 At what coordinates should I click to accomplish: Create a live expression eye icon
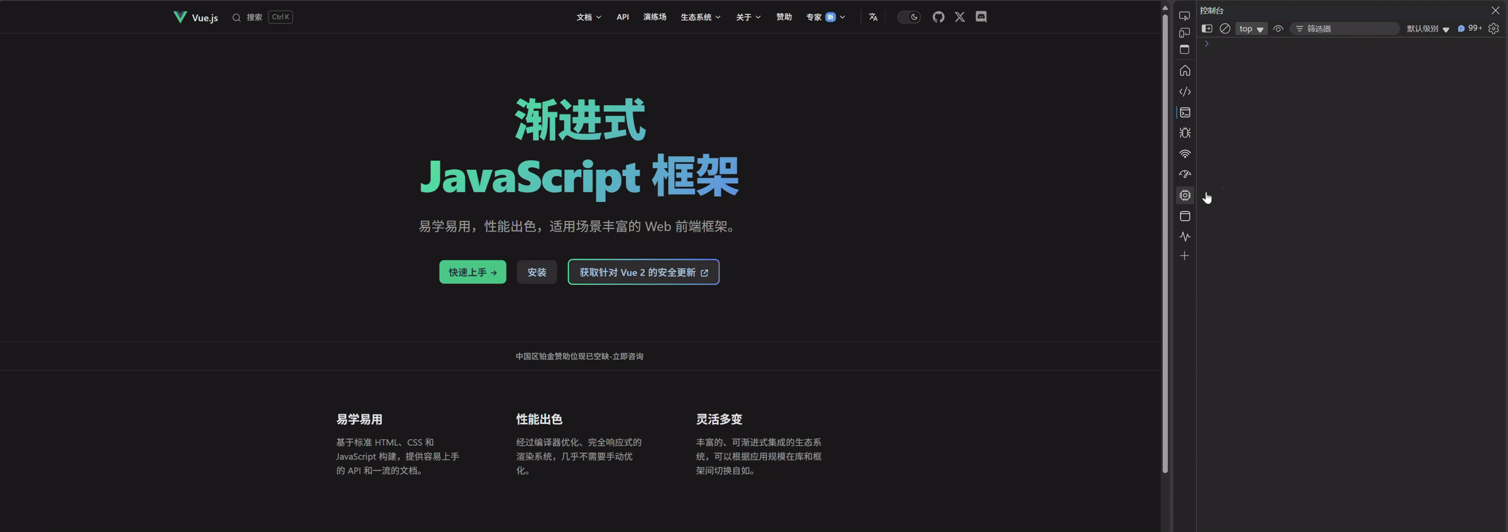click(x=1278, y=28)
